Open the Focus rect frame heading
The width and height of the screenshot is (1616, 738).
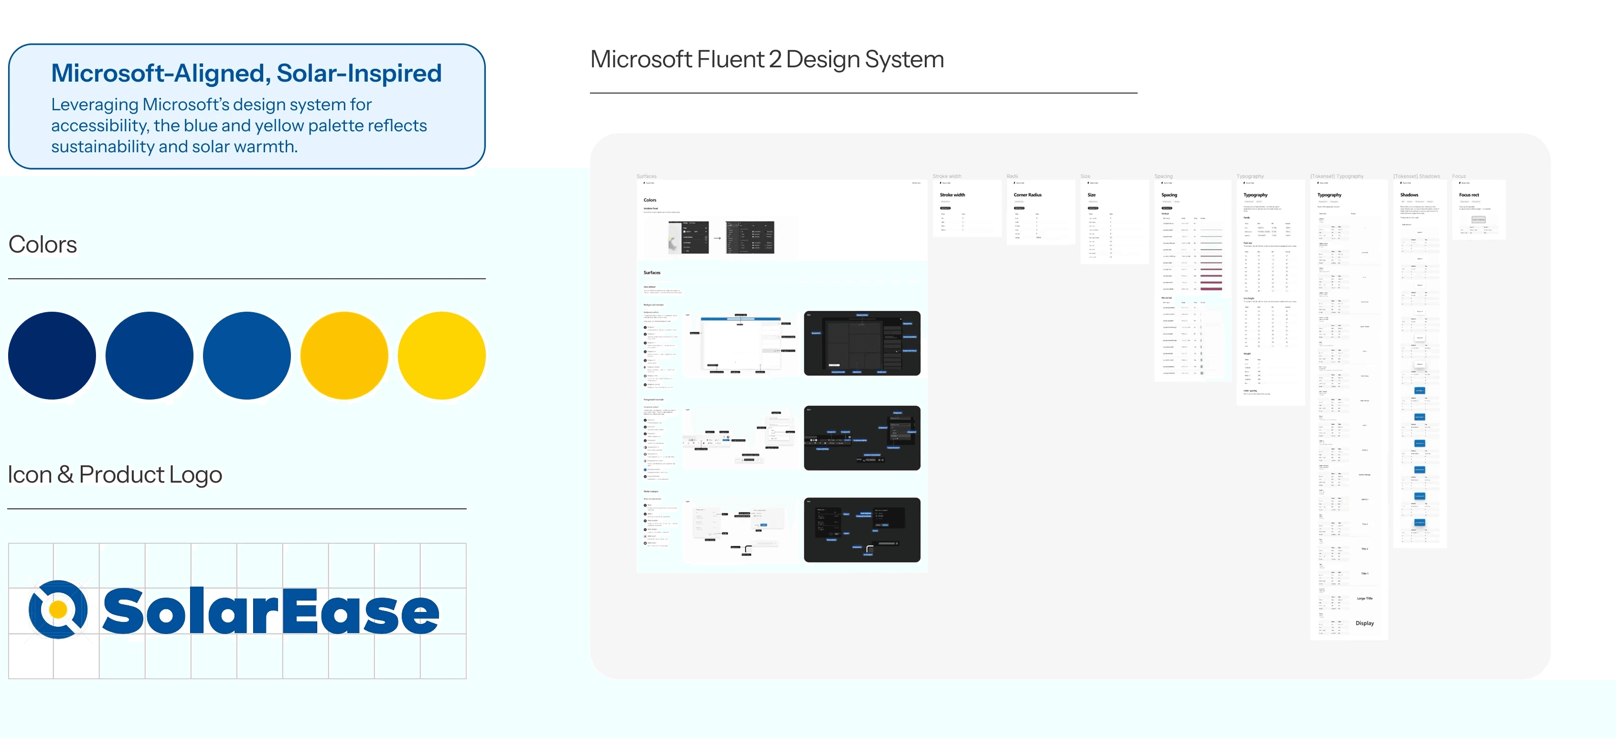1468,195
